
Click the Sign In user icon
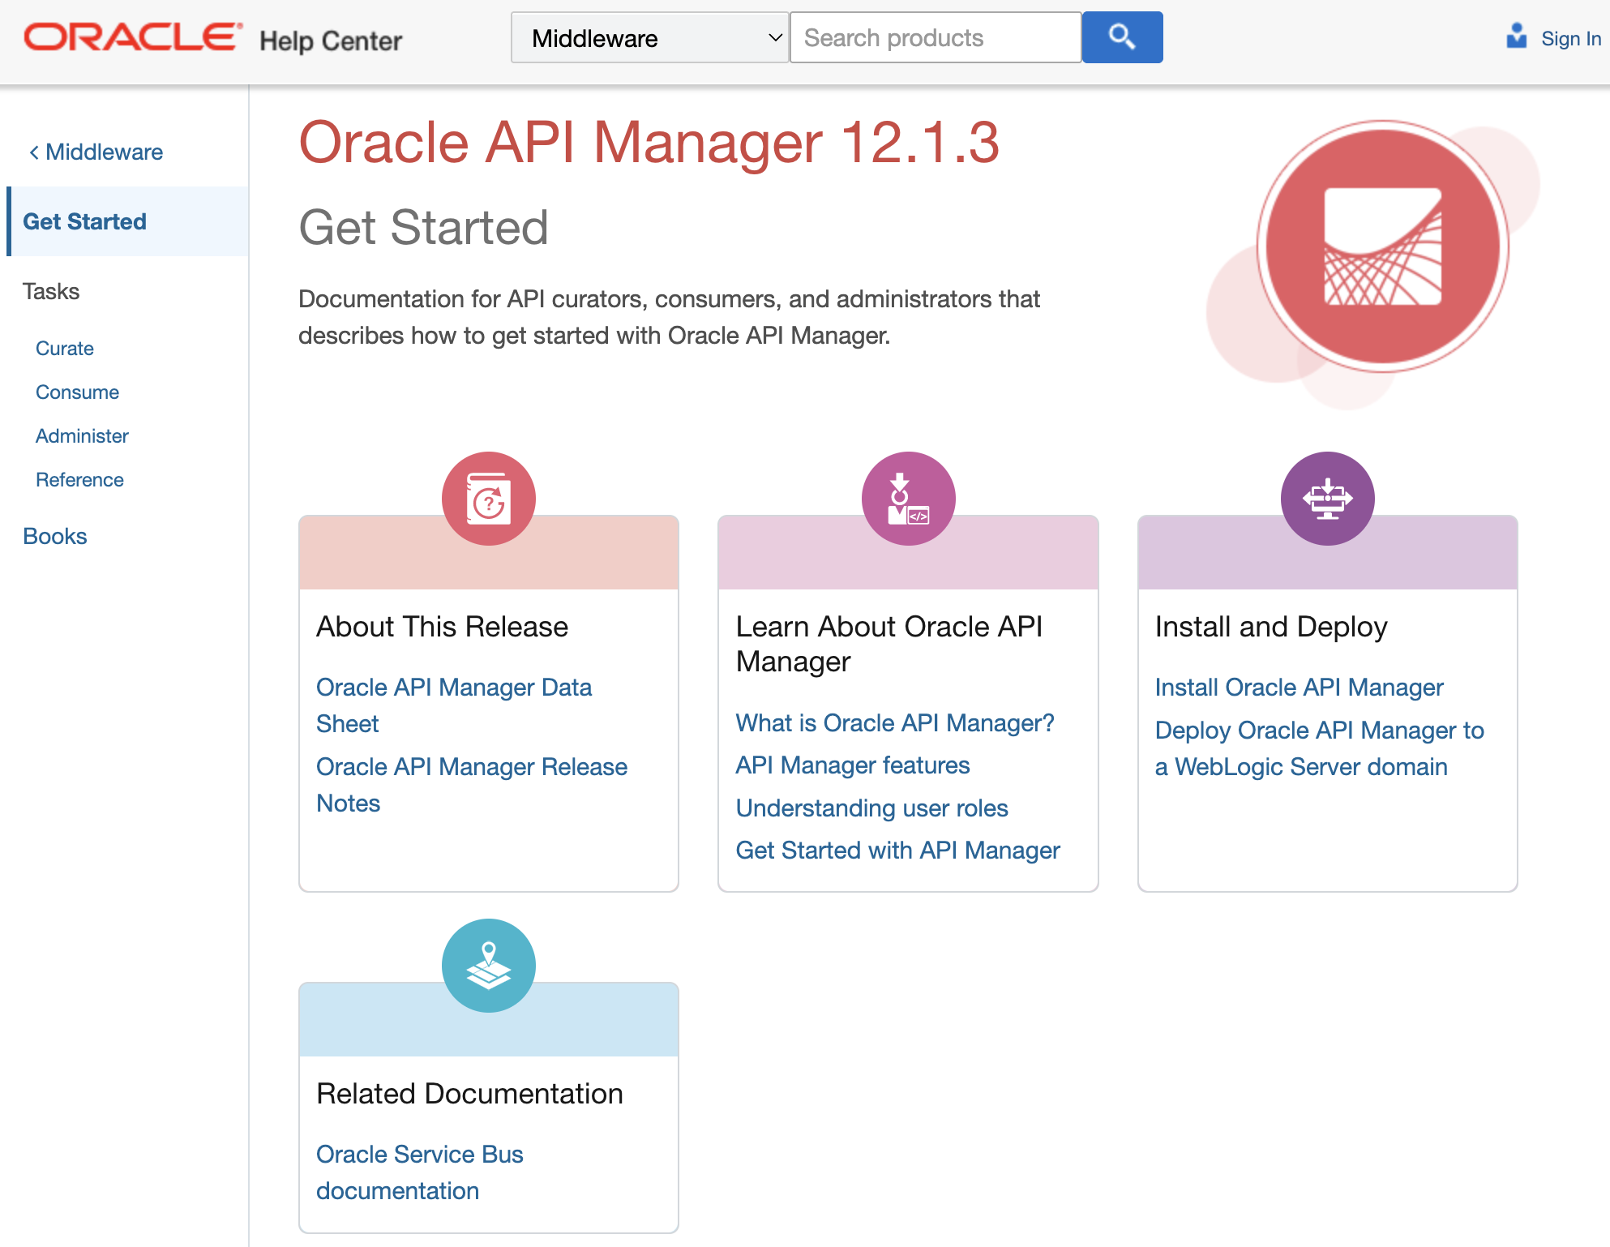[1516, 36]
